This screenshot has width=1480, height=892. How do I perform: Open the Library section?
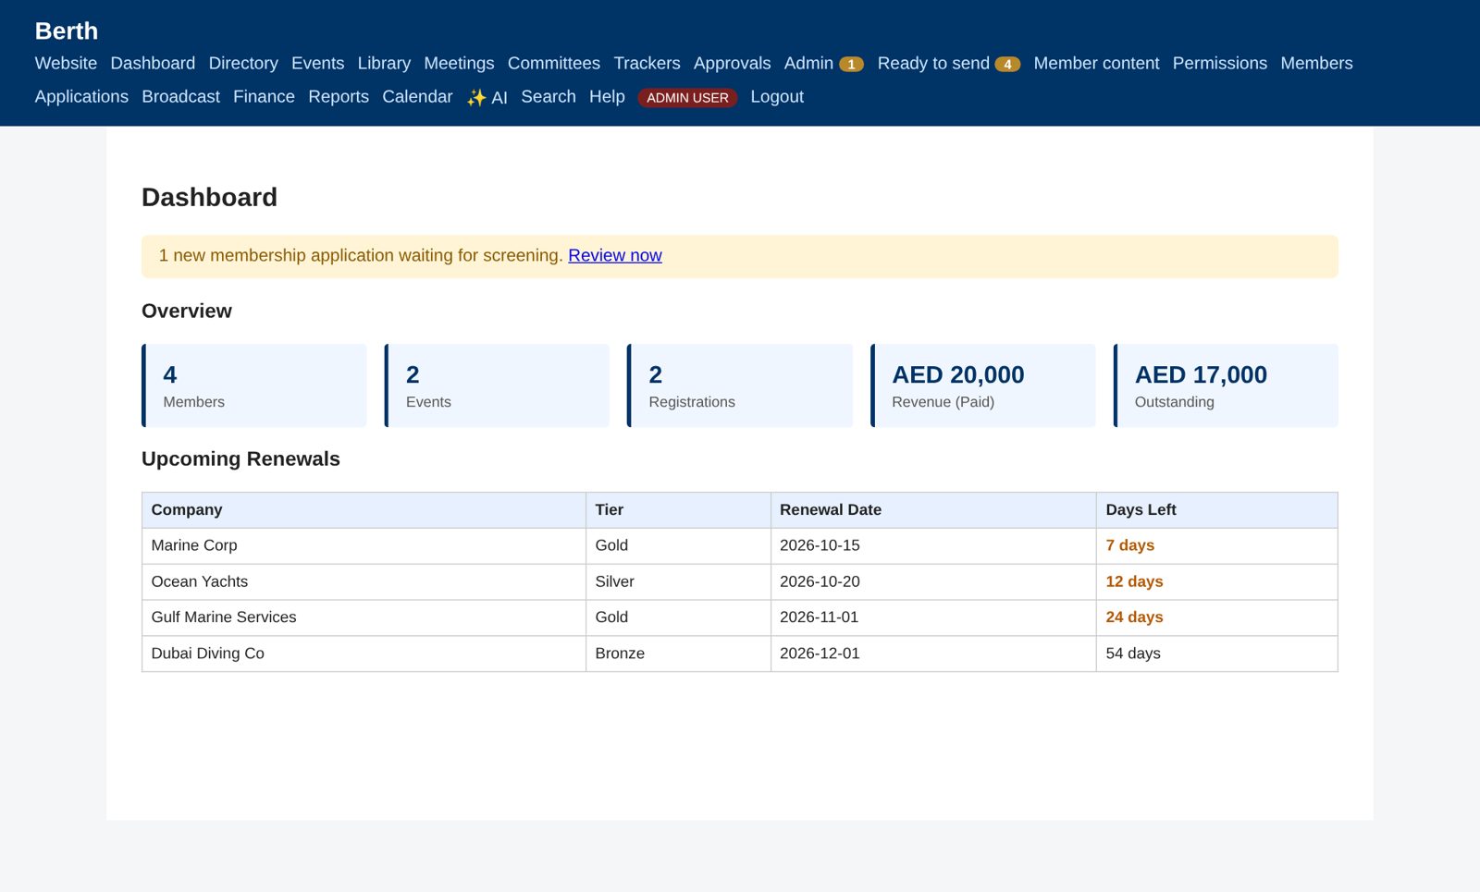384,63
